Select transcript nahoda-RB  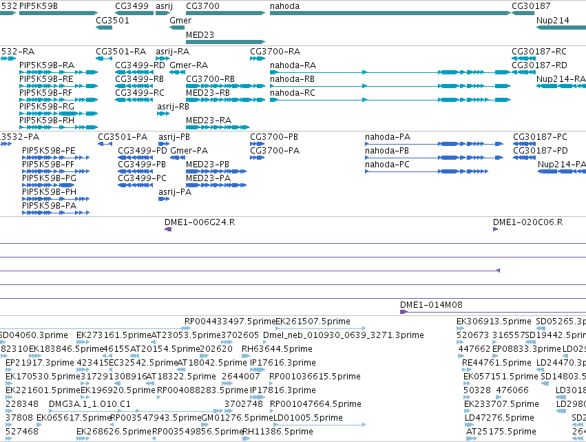tap(390, 86)
